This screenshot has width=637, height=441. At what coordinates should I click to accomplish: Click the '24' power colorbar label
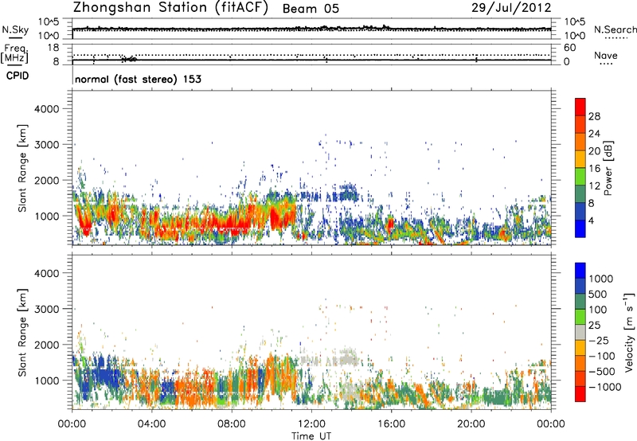[594, 134]
